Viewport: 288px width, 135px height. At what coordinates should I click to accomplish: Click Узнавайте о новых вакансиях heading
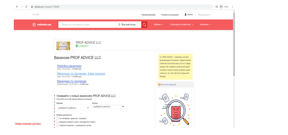click(x=86, y=96)
